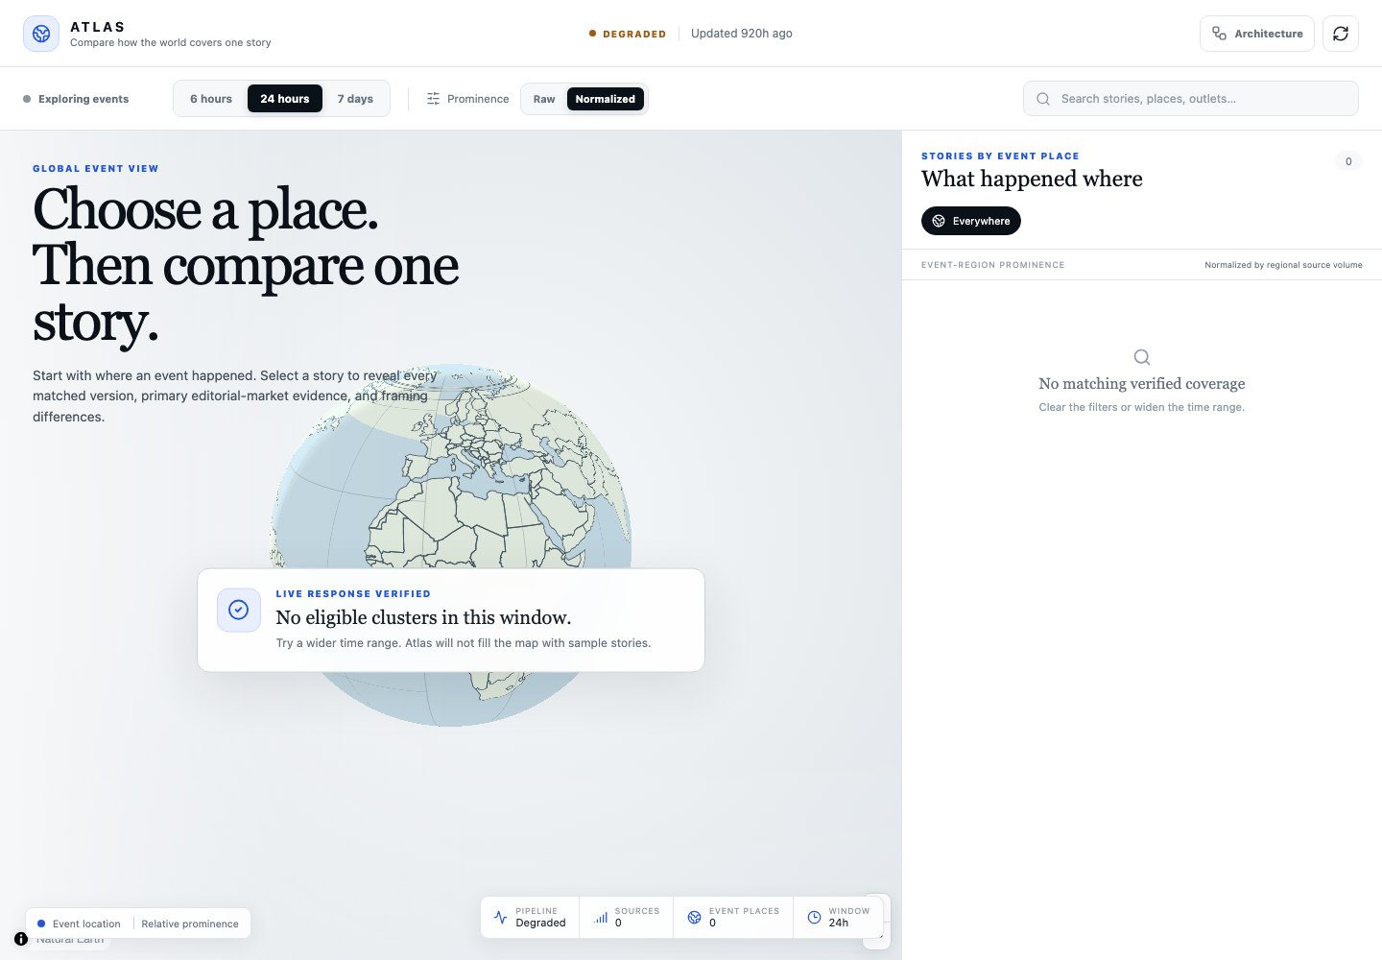This screenshot has height=960, width=1382.
Task: Click the "Relative prominence" legend label
Action: (190, 924)
